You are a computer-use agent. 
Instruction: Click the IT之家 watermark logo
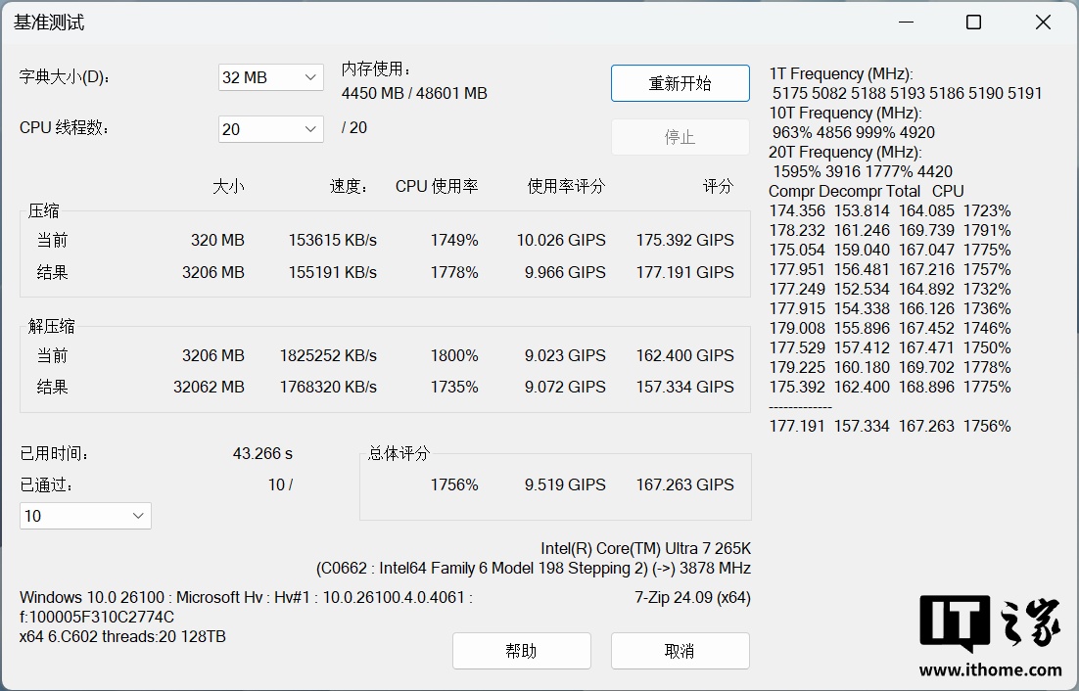click(990, 623)
